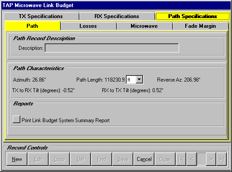Click the Close button in Record Controls
This screenshot has width=232, height=172.
pyautogui.click(x=165, y=159)
